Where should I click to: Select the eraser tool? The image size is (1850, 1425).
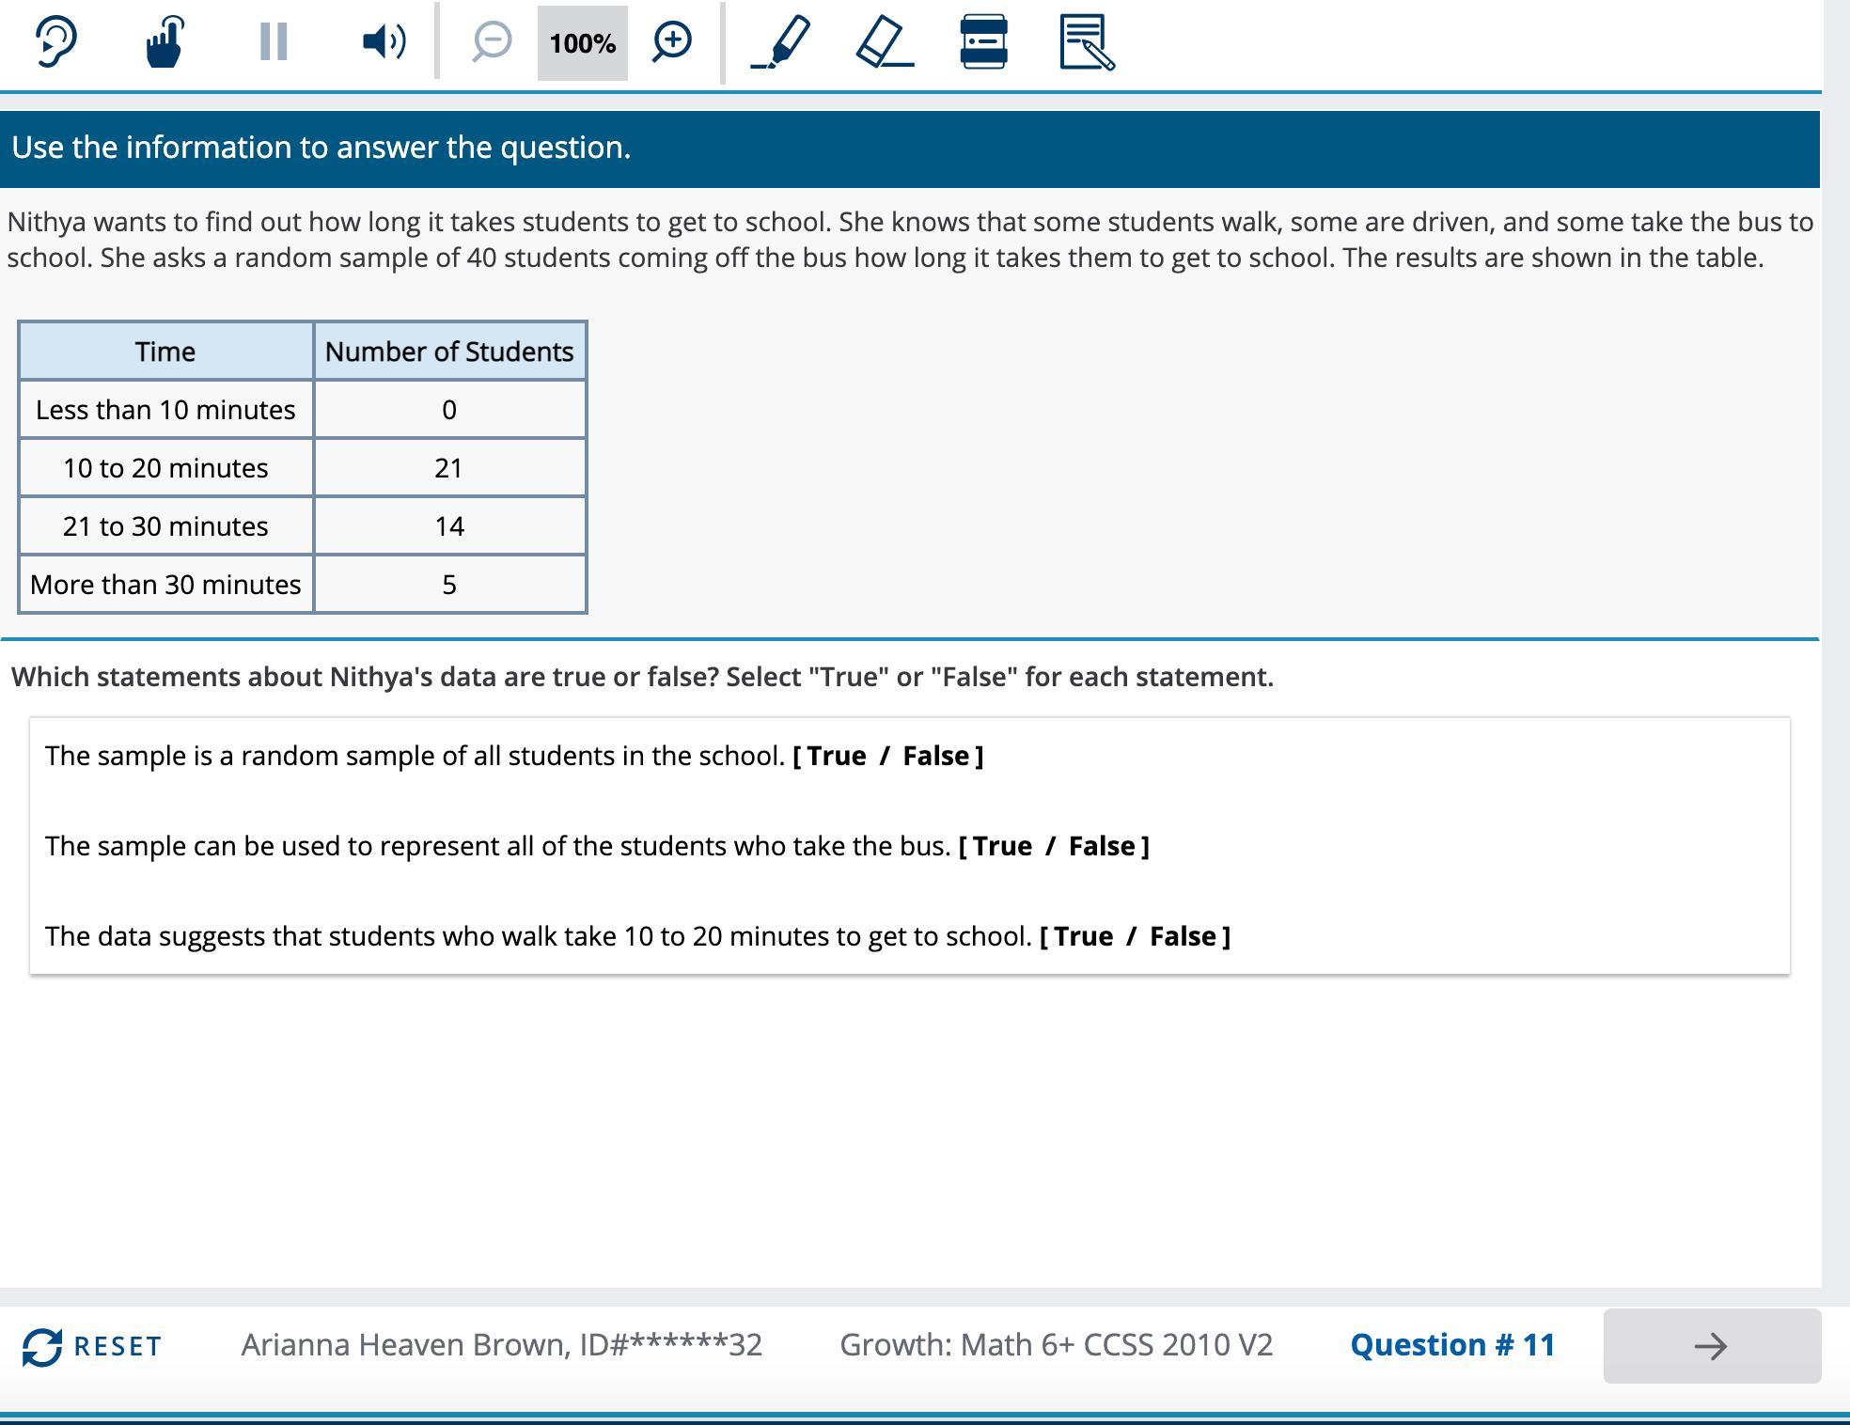click(x=885, y=42)
